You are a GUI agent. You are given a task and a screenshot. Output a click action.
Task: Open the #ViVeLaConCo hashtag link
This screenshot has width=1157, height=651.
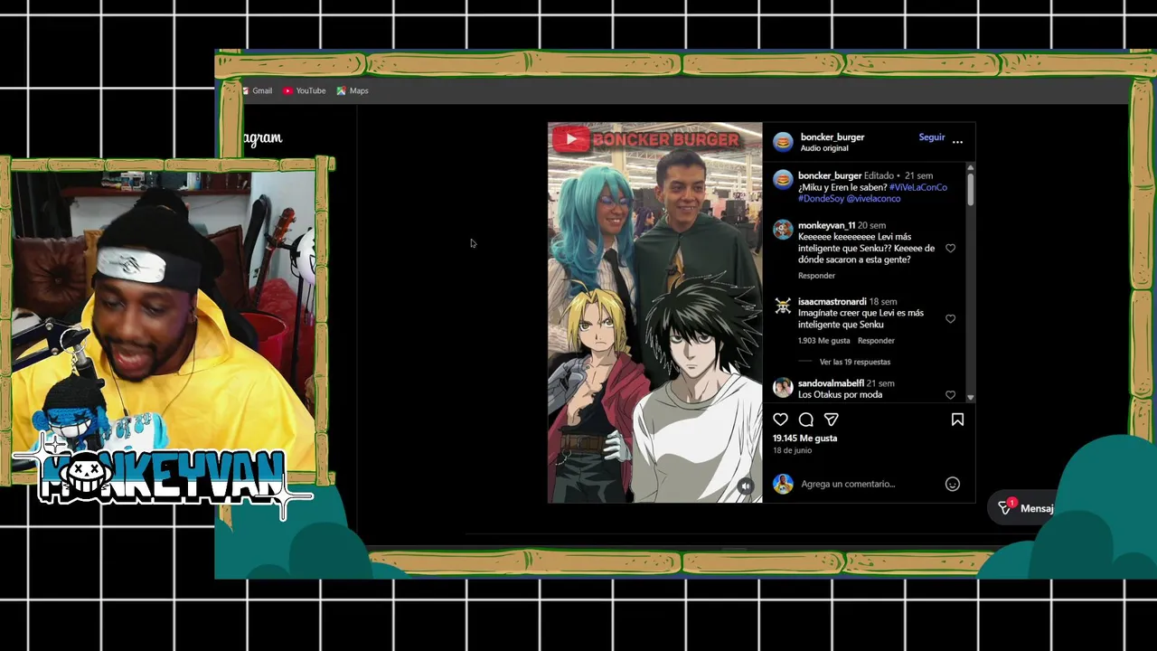tap(918, 187)
